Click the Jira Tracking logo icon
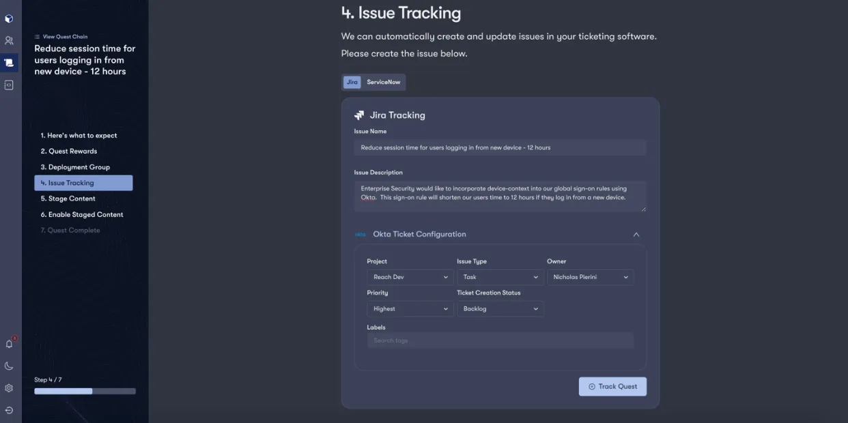The image size is (848, 423). [x=359, y=115]
